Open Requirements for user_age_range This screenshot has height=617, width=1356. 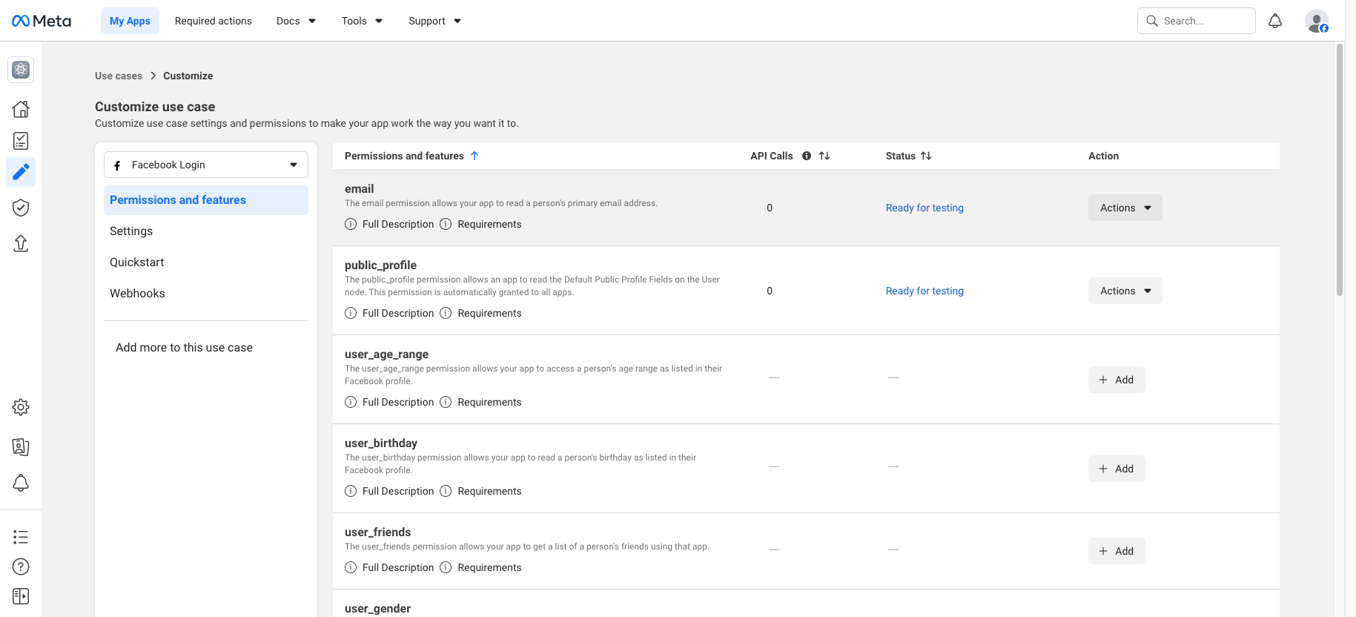480,402
